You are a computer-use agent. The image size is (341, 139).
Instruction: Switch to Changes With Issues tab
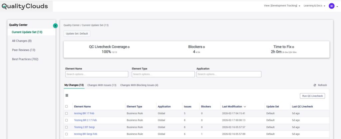click(x=102, y=85)
